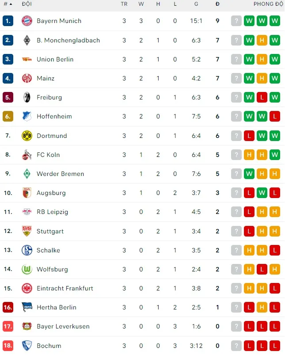The image size is (285, 355).
Task: Click the Eintracht Frankfurt eagle crest
Action: (x=27, y=288)
